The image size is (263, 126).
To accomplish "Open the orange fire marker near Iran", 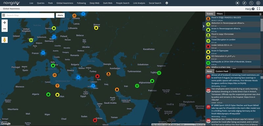I will tap(117, 90).
